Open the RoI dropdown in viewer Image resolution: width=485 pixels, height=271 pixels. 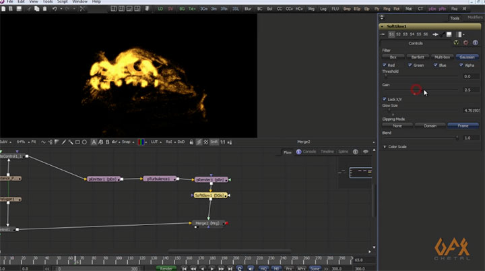170,142
